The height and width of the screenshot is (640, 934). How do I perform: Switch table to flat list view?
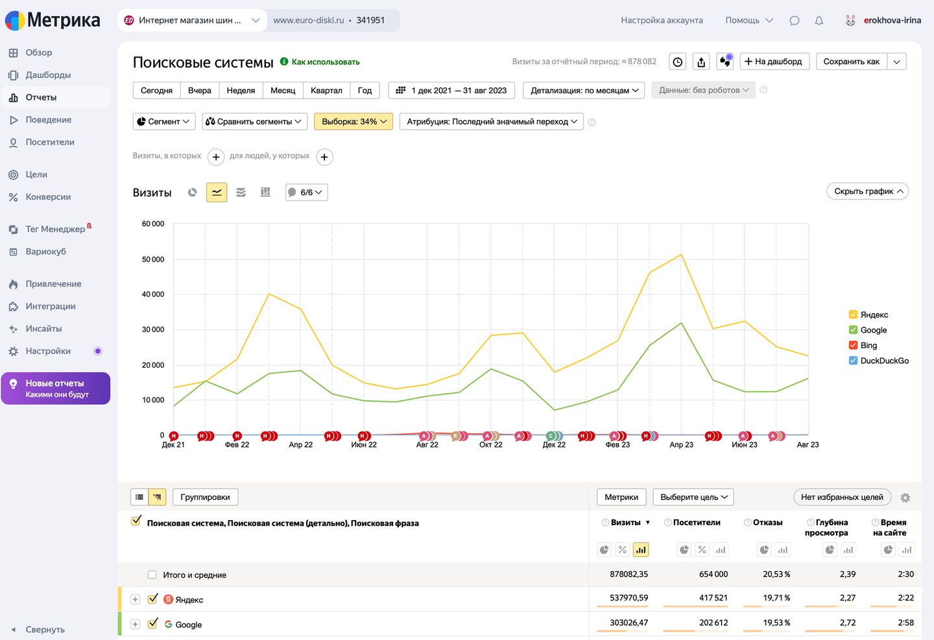click(139, 497)
